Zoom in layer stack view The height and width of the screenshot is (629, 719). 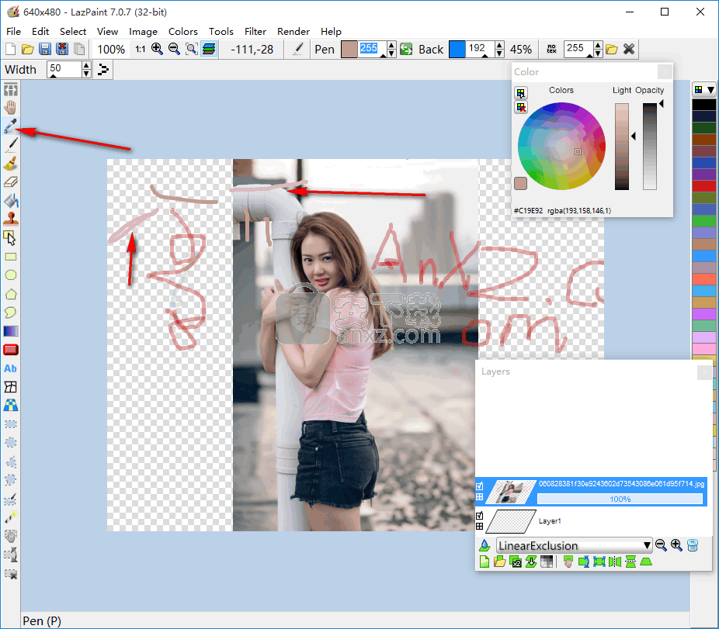coord(676,545)
